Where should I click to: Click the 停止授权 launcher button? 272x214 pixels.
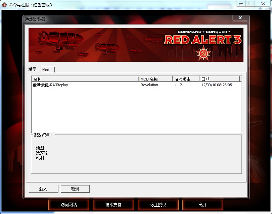(x=158, y=205)
